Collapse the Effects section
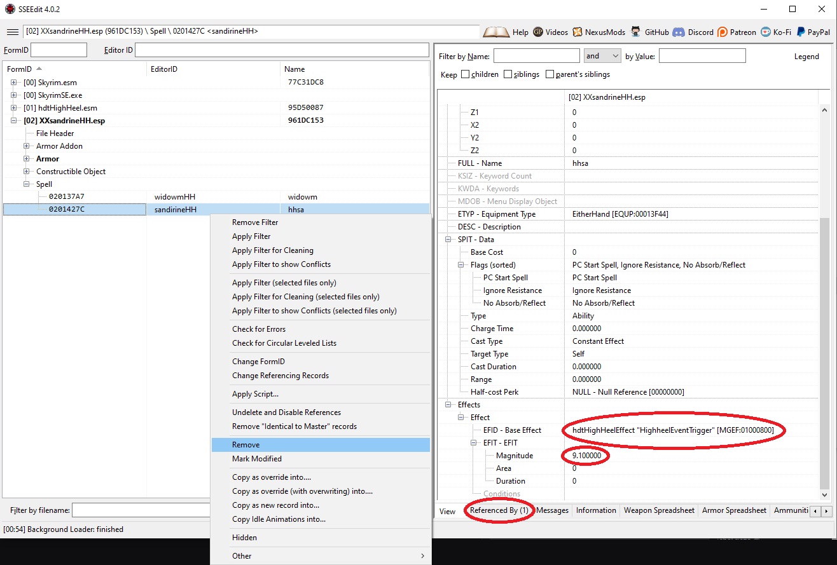 (x=448, y=405)
